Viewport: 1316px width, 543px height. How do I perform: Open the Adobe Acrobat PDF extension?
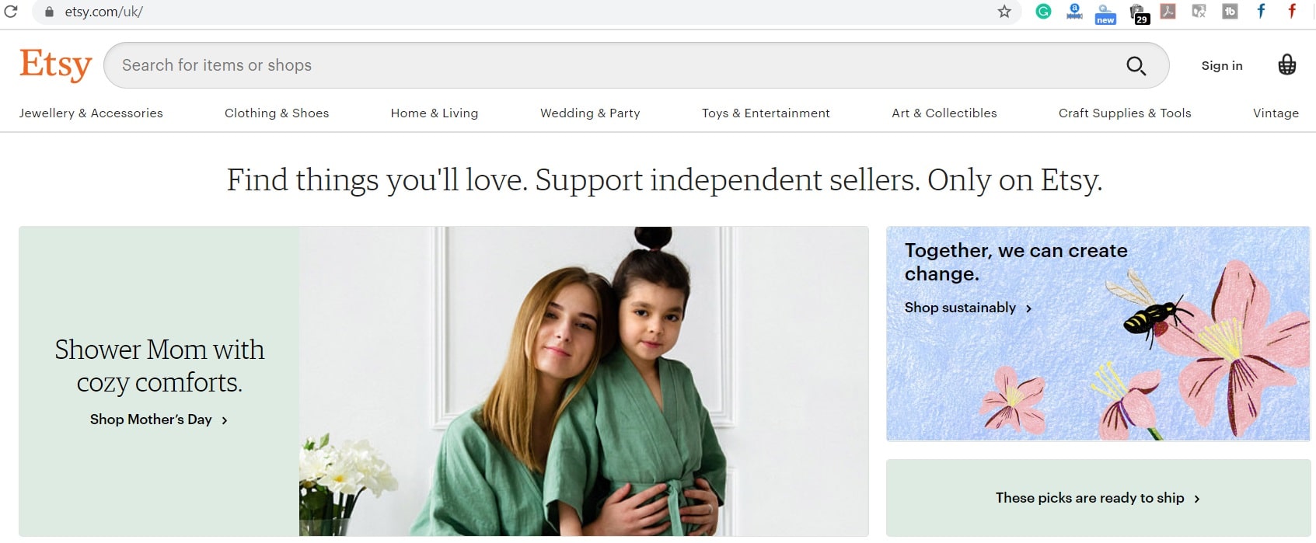pyautogui.click(x=1168, y=12)
